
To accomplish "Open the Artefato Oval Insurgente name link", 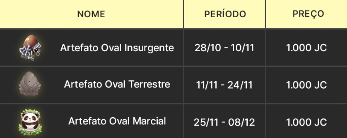I will (x=117, y=48).
